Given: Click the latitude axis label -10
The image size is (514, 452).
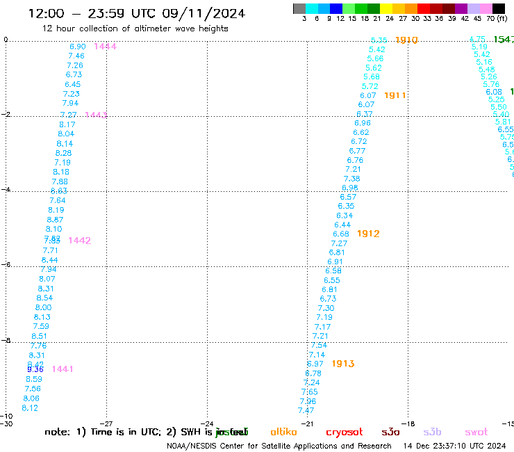Looking at the screenshot, I should pos(6,417).
